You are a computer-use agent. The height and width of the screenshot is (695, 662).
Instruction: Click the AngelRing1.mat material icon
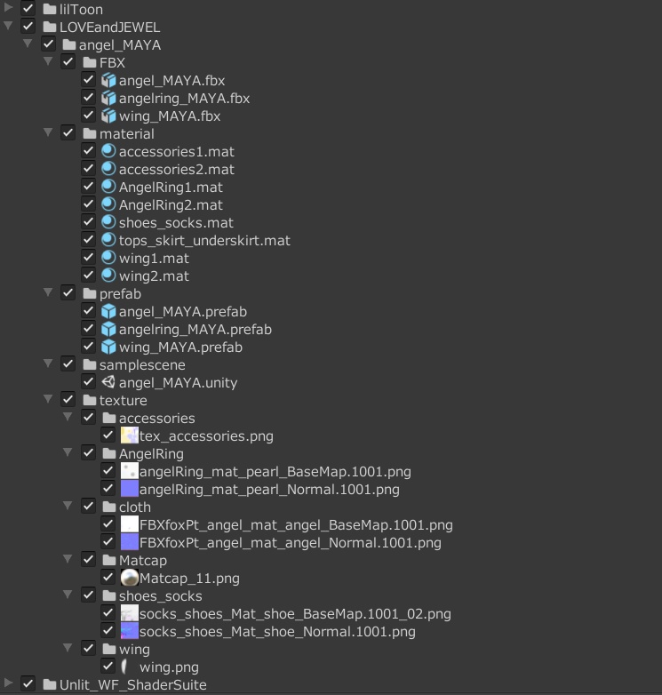pyautogui.click(x=108, y=187)
